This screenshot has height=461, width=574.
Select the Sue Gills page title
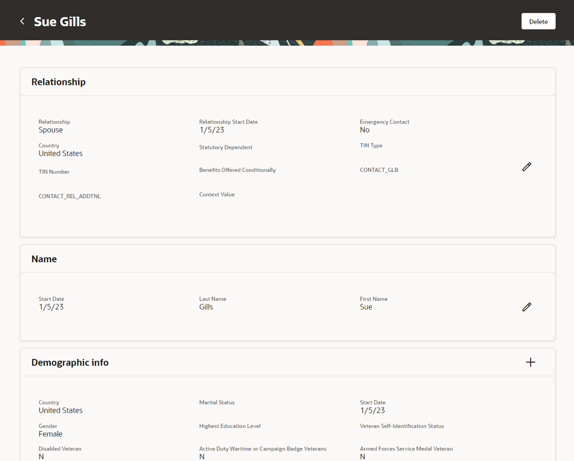[60, 21]
